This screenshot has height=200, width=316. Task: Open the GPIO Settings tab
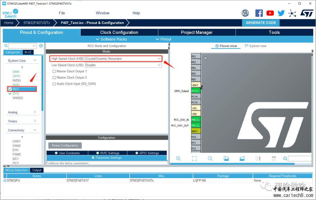click(147, 153)
